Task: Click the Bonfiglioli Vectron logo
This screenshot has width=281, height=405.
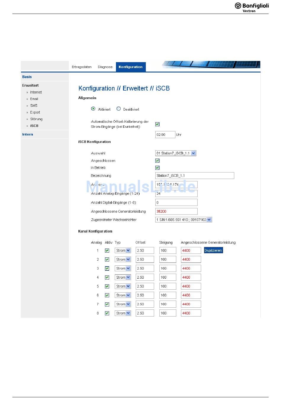Action: (x=252, y=7)
